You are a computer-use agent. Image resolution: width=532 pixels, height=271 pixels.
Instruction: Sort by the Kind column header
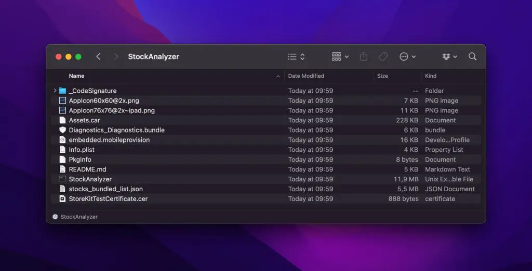point(431,76)
